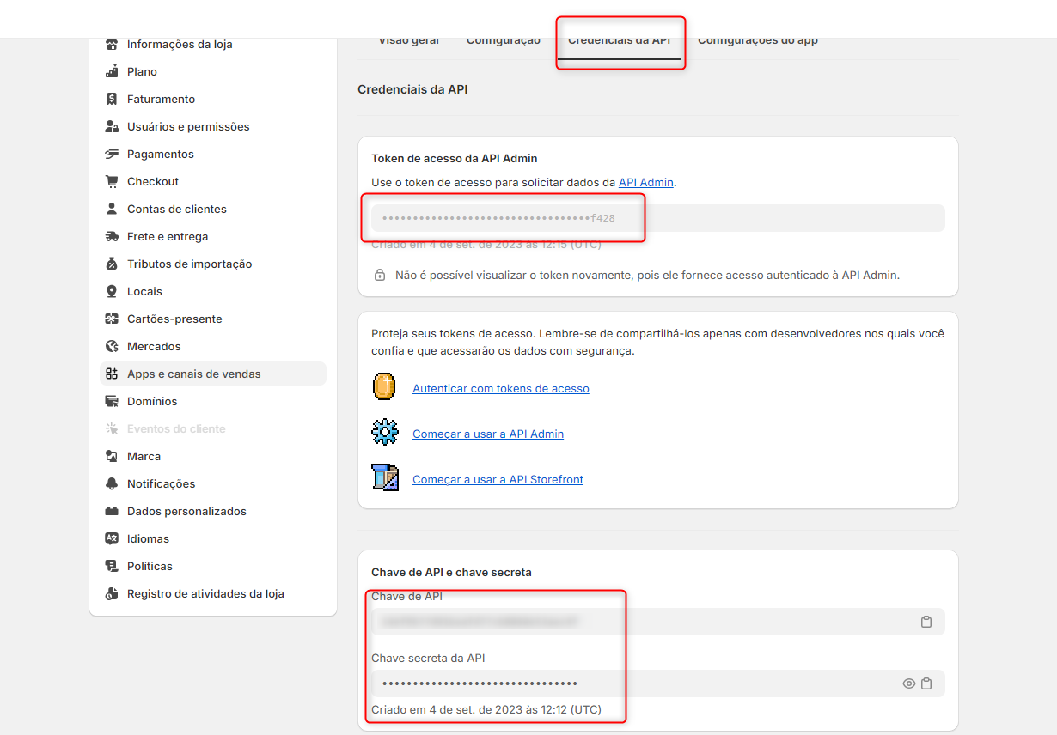Click the location pin icon for Locais
This screenshot has width=1057, height=735.
[x=112, y=291]
